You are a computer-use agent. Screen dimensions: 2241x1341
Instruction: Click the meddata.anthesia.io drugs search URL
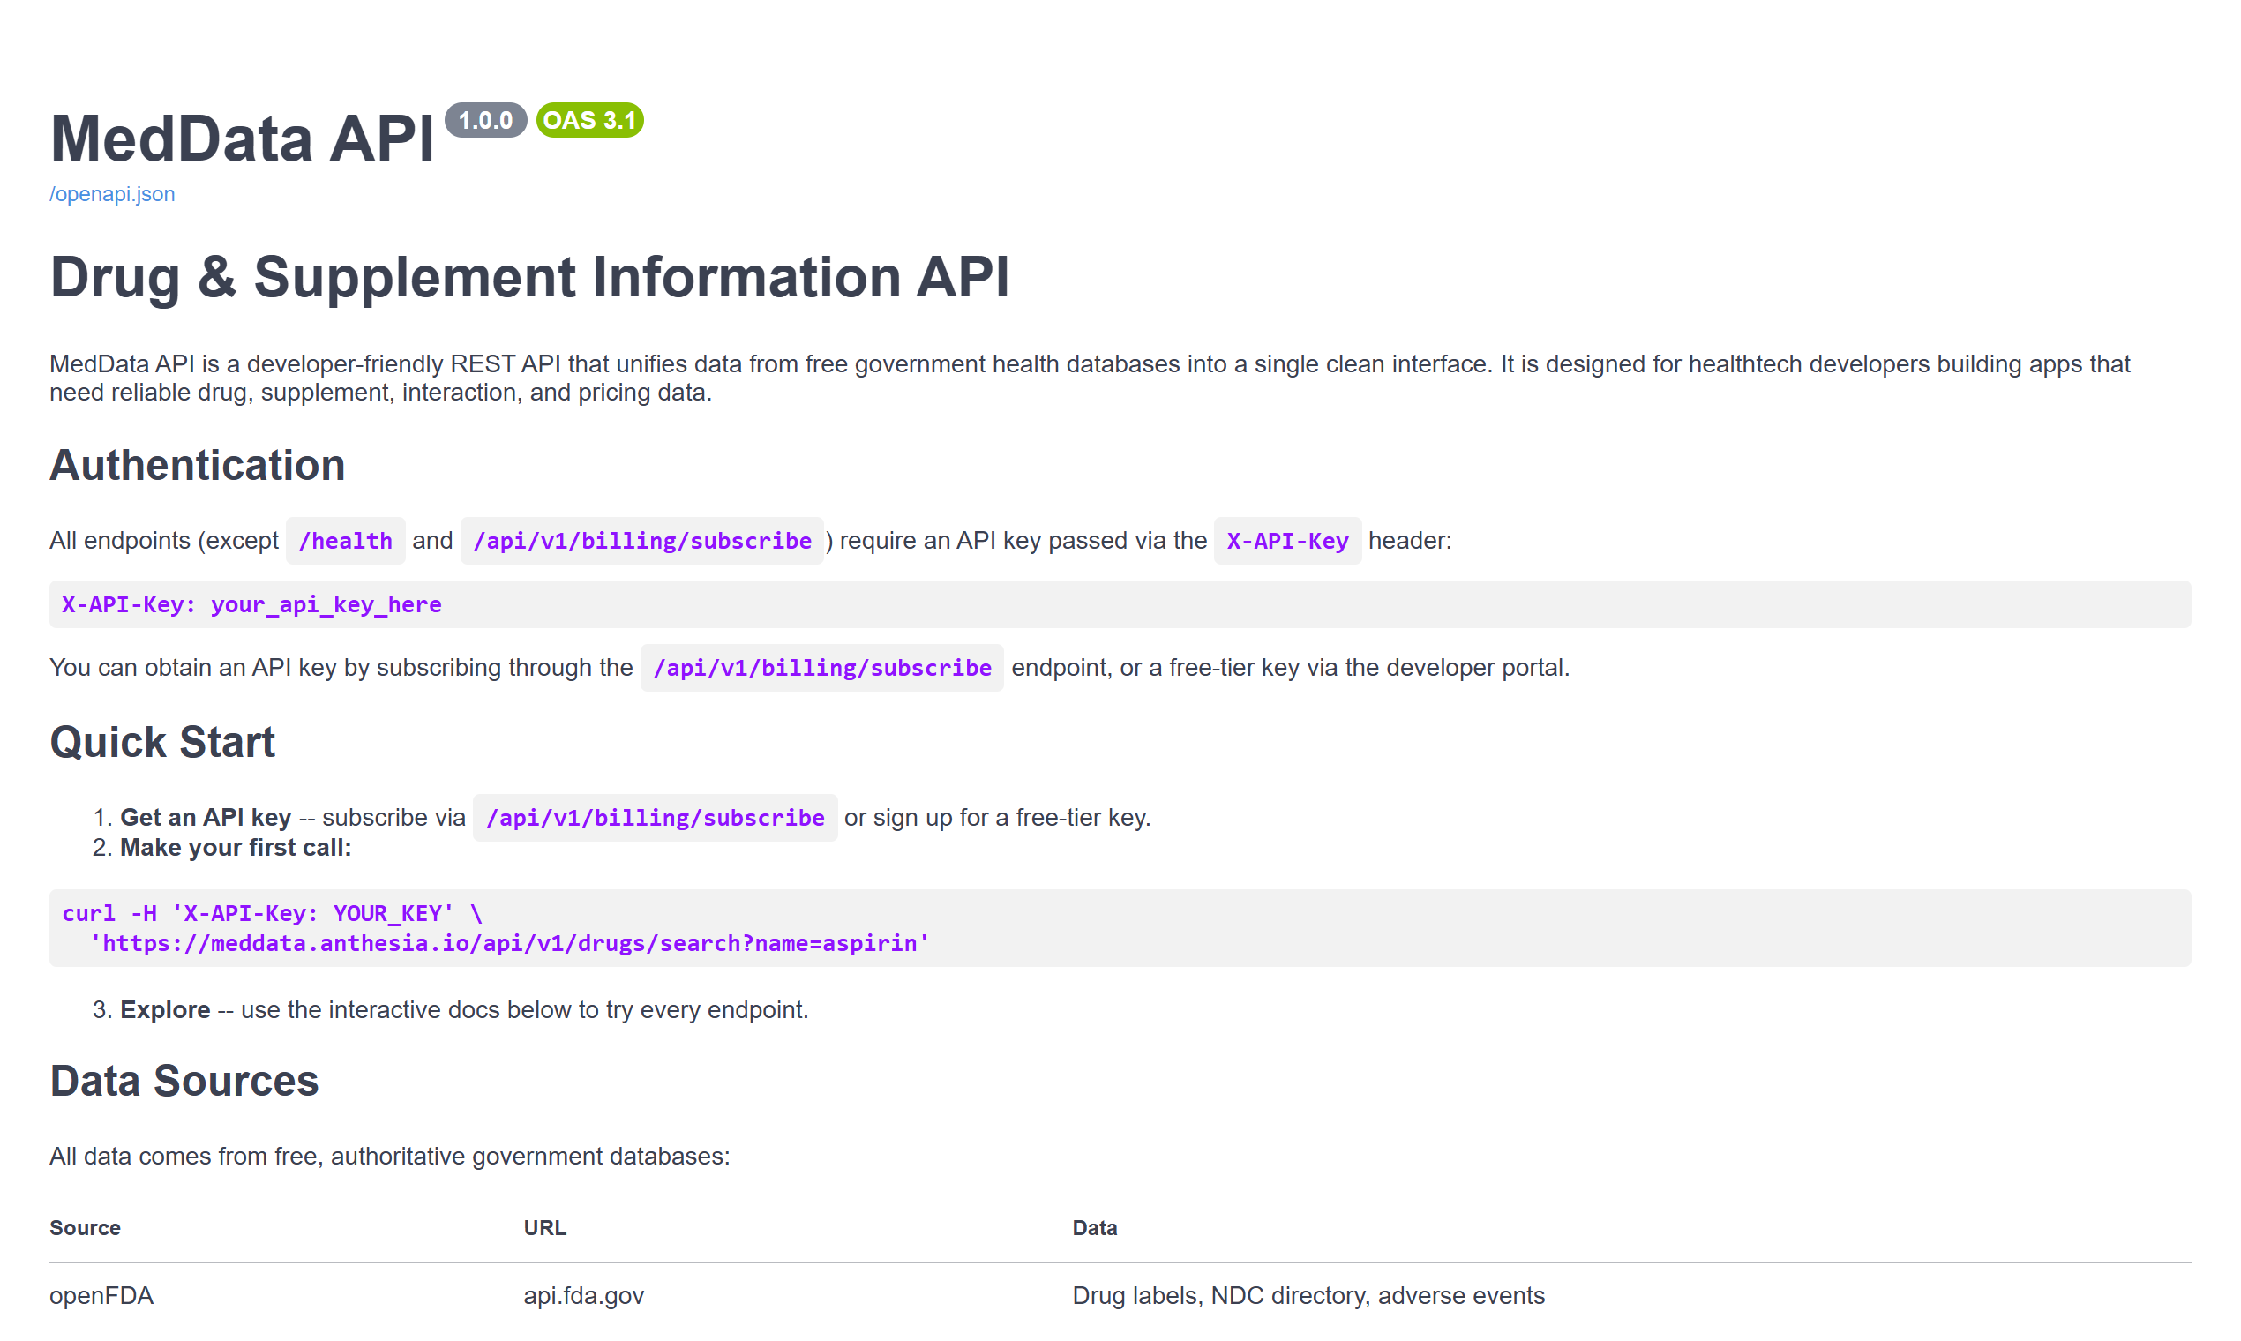click(510, 943)
